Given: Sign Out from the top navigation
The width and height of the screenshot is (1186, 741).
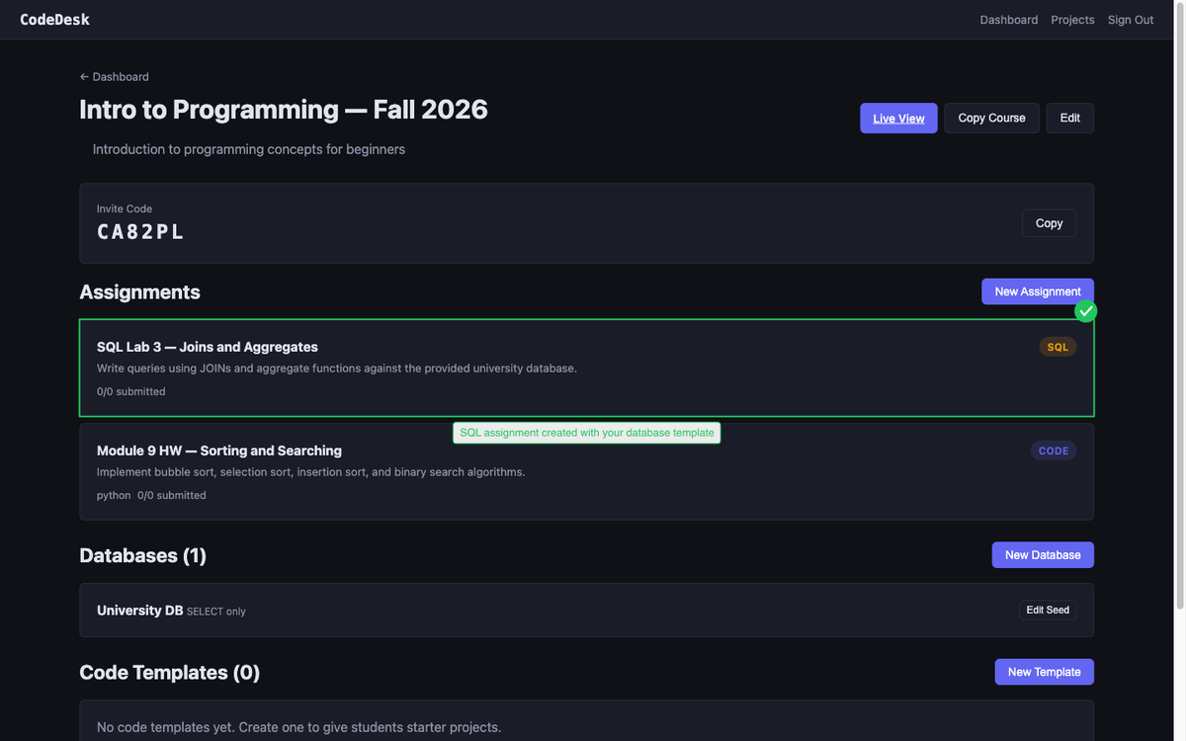Looking at the screenshot, I should 1130,20.
